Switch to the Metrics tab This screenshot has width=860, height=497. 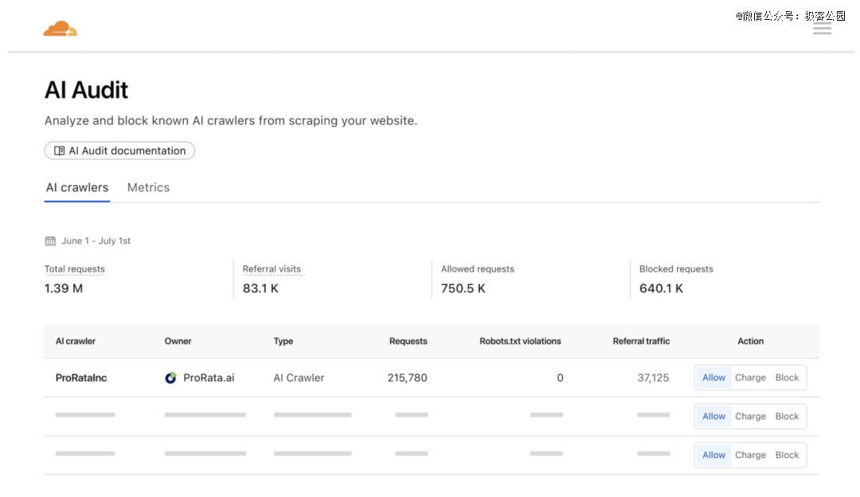tap(148, 187)
